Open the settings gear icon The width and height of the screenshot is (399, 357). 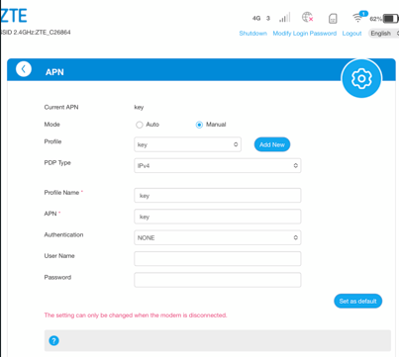(361, 78)
